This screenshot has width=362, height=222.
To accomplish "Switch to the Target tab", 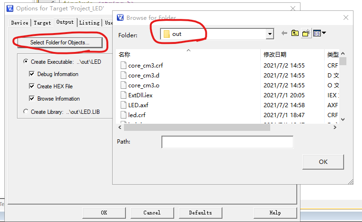I will [x=42, y=23].
